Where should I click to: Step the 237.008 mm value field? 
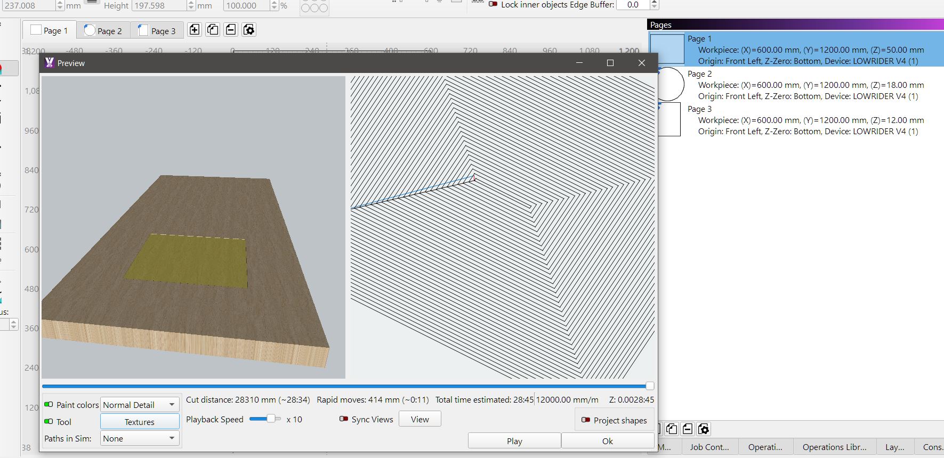(60, 5)
